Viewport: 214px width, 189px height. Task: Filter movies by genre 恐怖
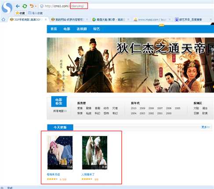[x=106, y=113]
